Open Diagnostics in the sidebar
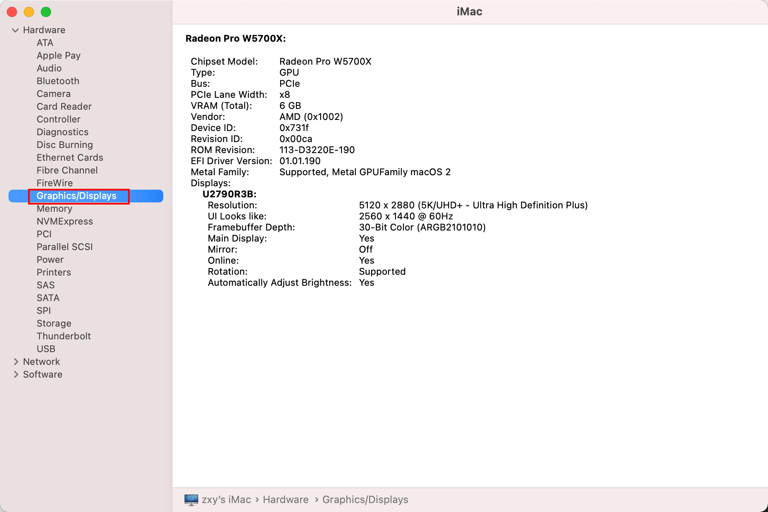Viewport: 768px width, 512px height. (x=63, y=132)
